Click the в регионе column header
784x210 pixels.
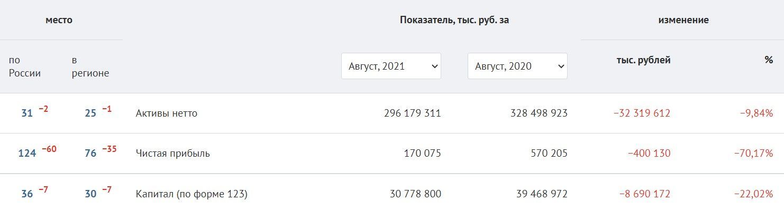[90, 66]
